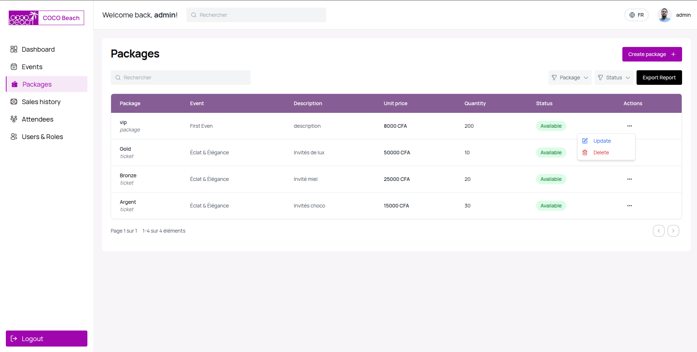697x352 pixels.
Task: Click the admin profile picture
Action: click(664, 15)
